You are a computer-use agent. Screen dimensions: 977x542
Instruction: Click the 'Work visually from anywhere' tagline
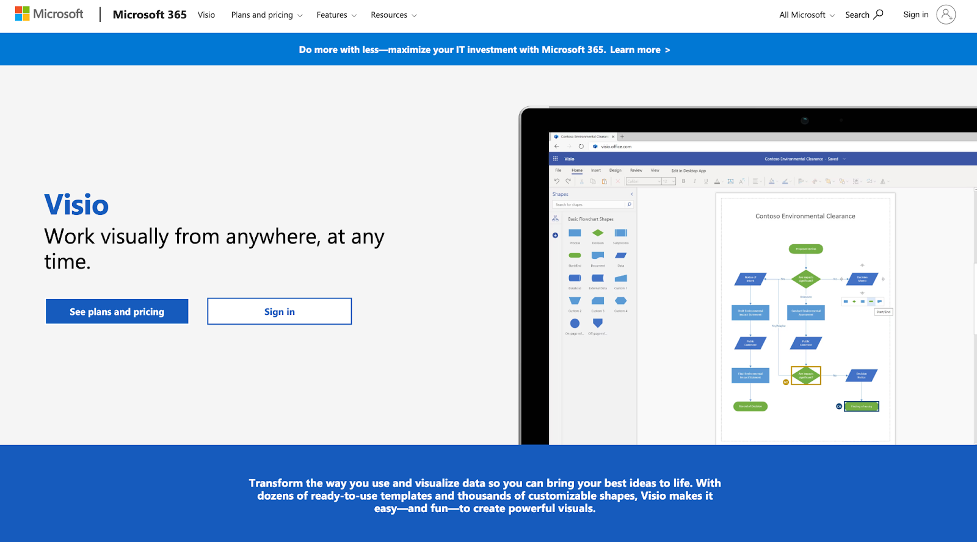click(214, 248)
